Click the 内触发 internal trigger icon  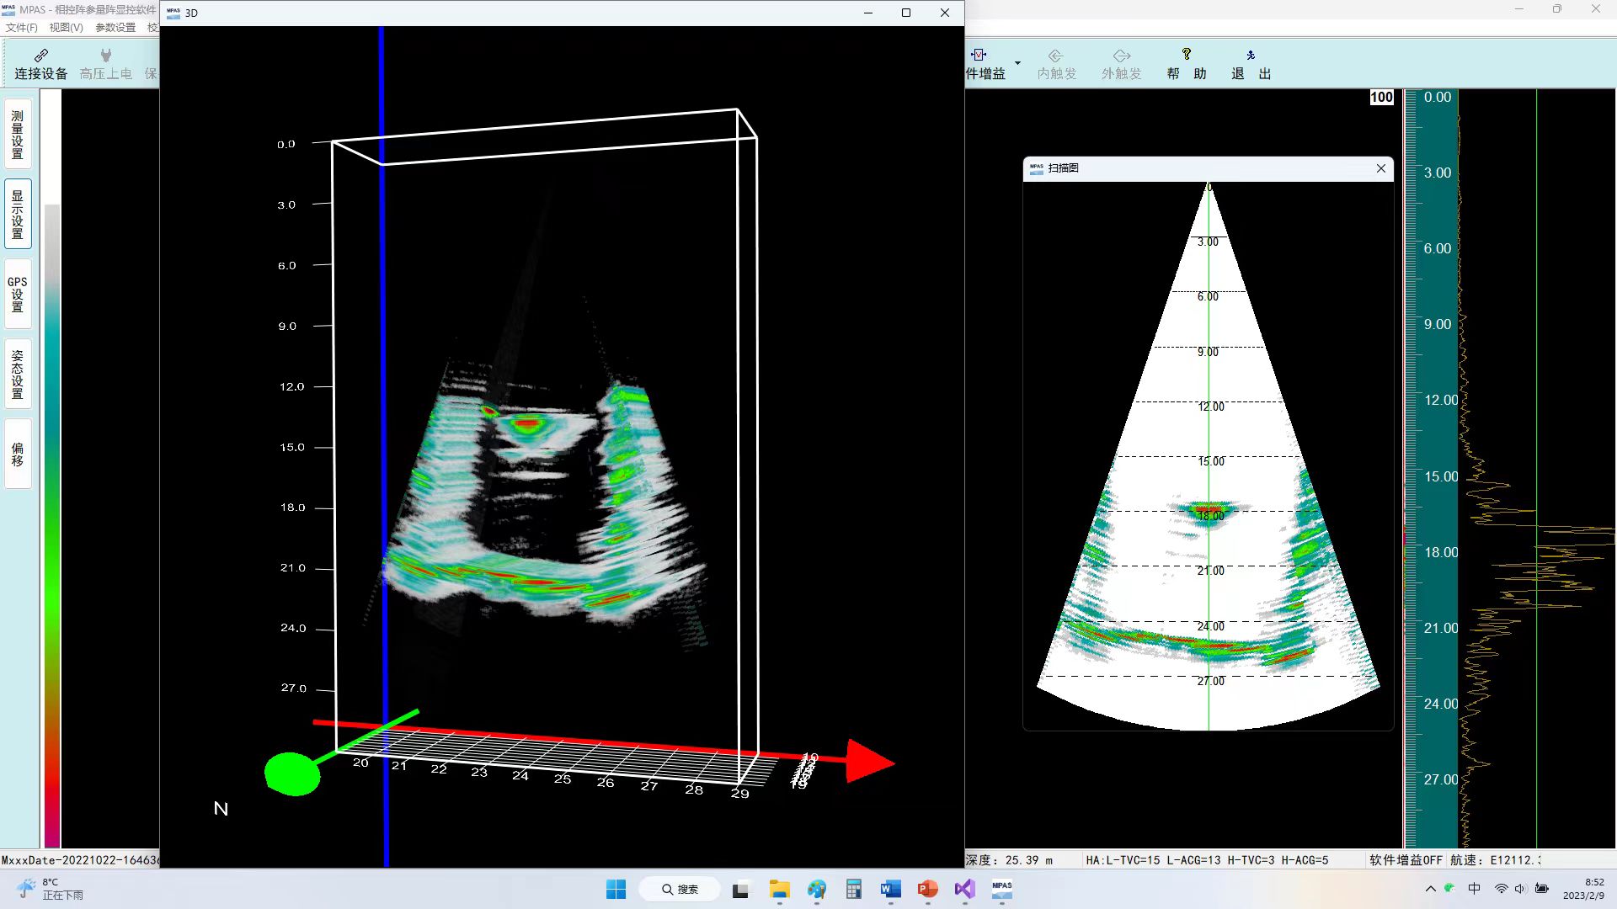tap(1056, 56)
